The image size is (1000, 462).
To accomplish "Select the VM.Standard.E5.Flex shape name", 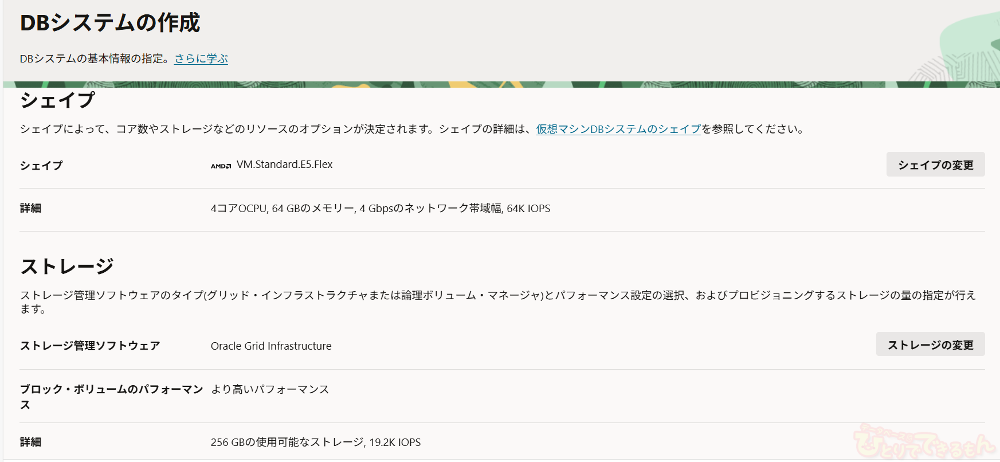I will click(284, 165).
